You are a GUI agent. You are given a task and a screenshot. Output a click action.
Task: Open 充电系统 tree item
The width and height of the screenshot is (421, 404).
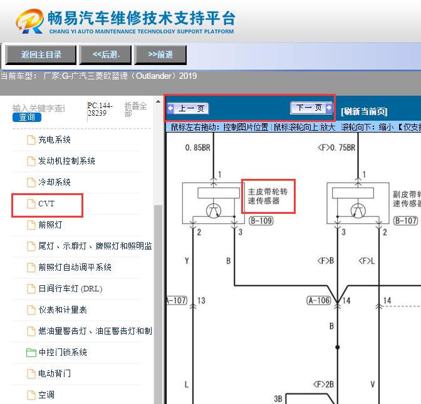point(55,139)
